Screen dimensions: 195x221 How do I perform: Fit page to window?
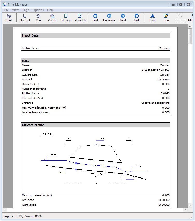[x=66, y=18]
